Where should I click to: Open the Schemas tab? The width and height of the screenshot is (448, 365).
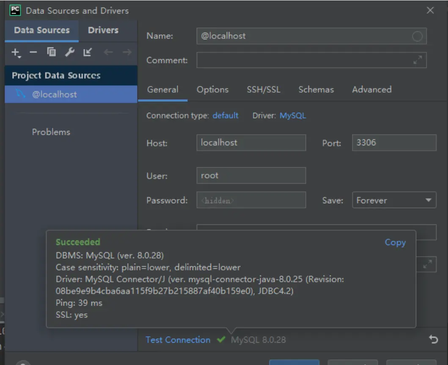click(316, 90)
